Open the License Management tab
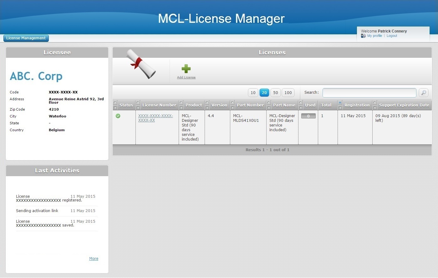Viewport: 438px width, 278px height. pos(26,38)
